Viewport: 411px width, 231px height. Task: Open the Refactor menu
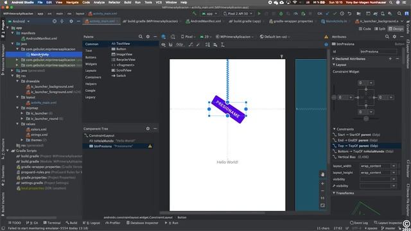pos(114,3)
